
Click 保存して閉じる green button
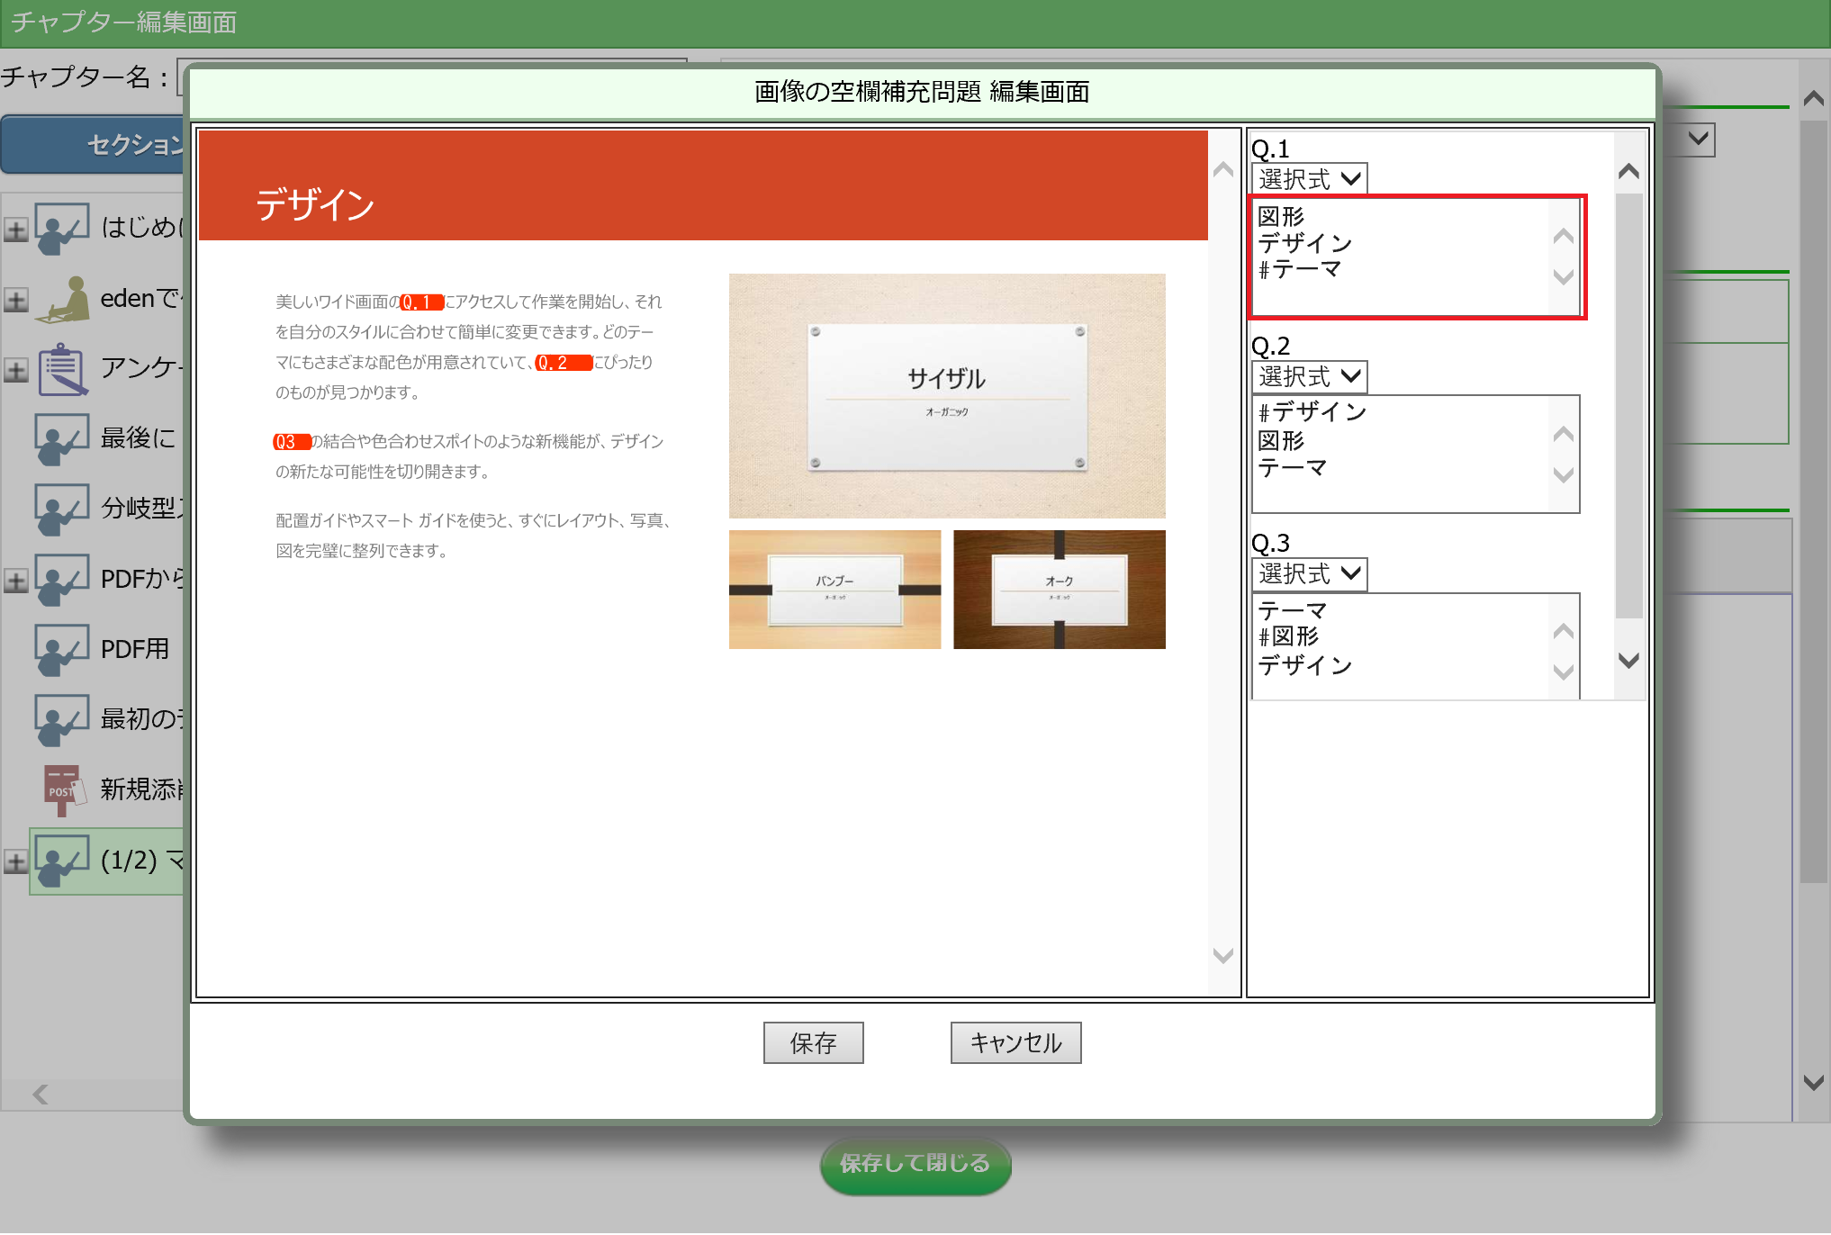[x=915, y=1164]
